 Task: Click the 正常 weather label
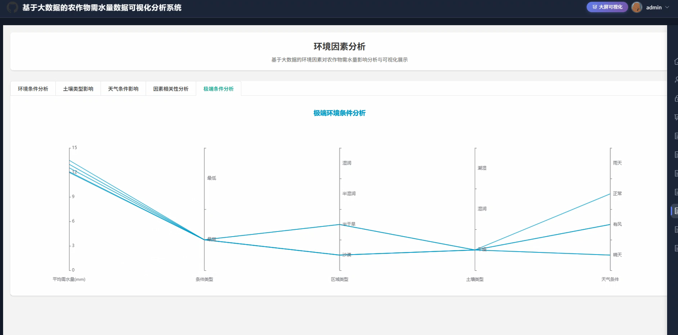[618, 194]
